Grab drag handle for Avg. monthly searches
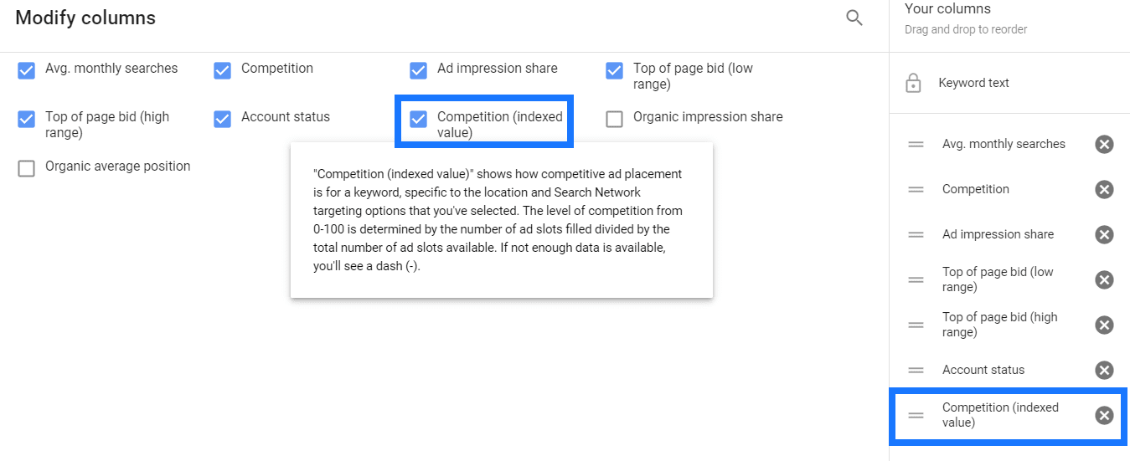Image resolution: width=1130 pixels, height=461 pixels. click(916, 144)
